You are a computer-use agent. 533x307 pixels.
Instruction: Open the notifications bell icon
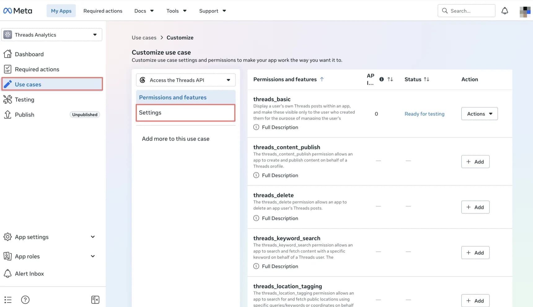pyautogui.click(x=505, y=11)
